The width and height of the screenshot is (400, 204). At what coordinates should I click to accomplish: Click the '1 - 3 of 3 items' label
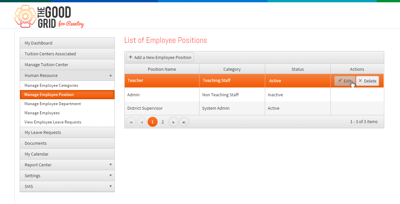[364, 121]
